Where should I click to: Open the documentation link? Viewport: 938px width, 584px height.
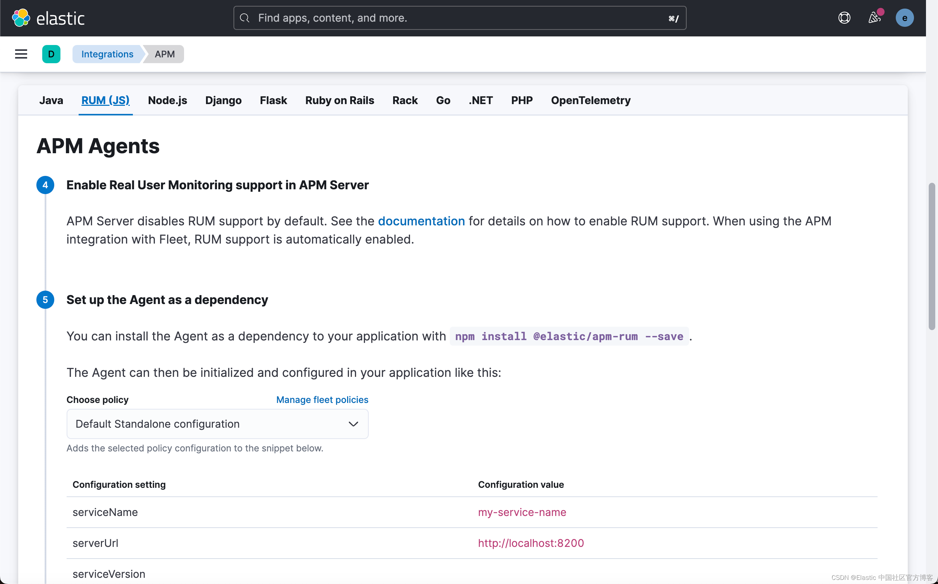[x=421, y=221]
